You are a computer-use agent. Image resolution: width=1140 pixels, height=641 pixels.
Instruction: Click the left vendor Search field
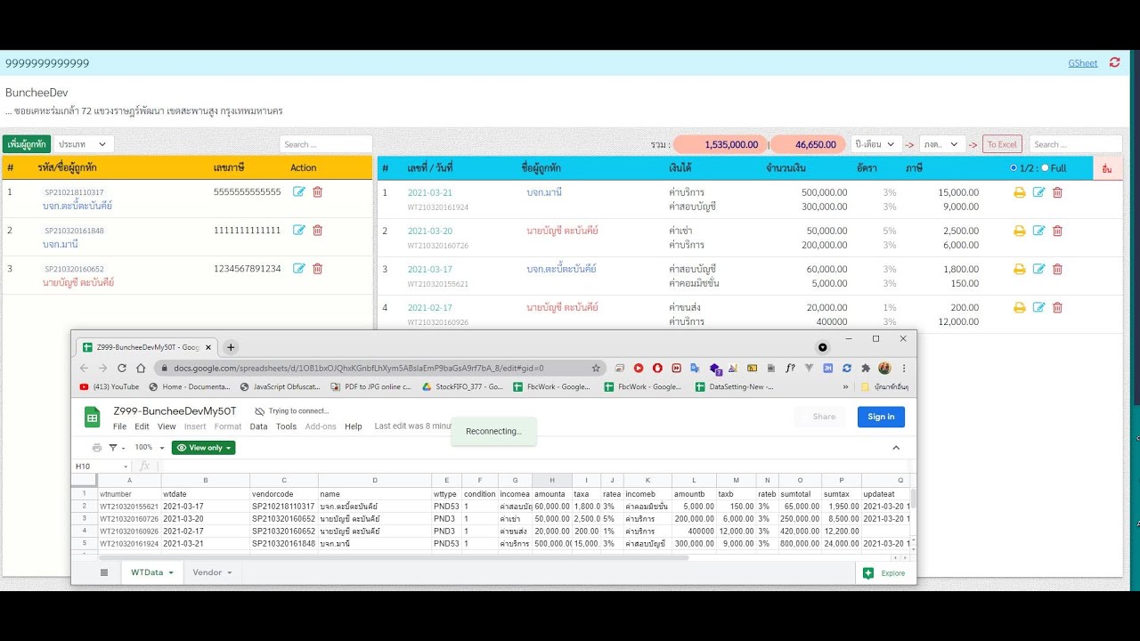pos(325,144)
